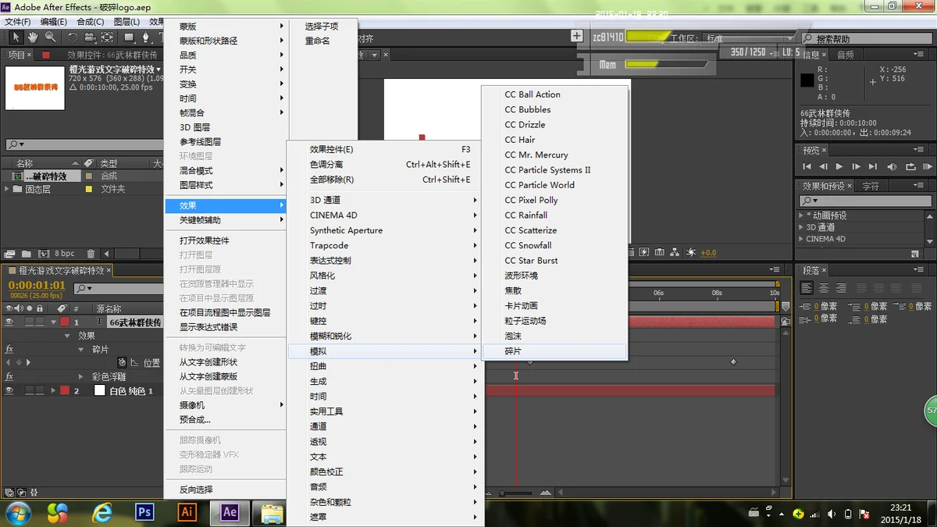This screenshot has width=937, height=527.
Task: Select the Zoom magnifier tool
Action: [x=51, y=37]
